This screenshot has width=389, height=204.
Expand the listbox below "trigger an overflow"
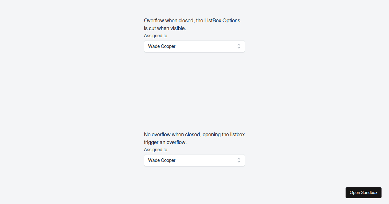coord(194,160)
